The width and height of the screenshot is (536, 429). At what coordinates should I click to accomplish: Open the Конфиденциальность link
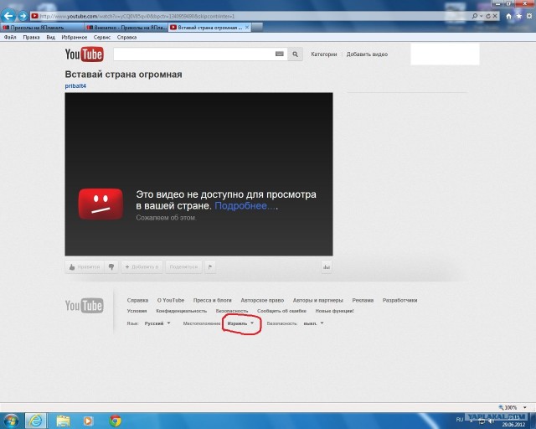click(x=181, y=311)
